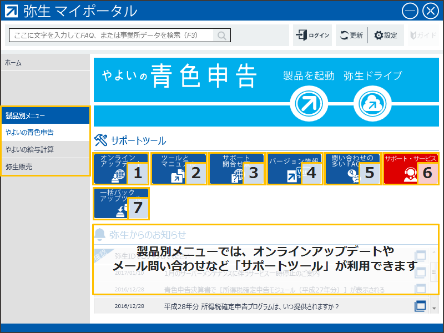The image size is (444, 333).
Task: Open the サポート問合せ票 tile
Action: pyautogui.click(x=237, y=169)
